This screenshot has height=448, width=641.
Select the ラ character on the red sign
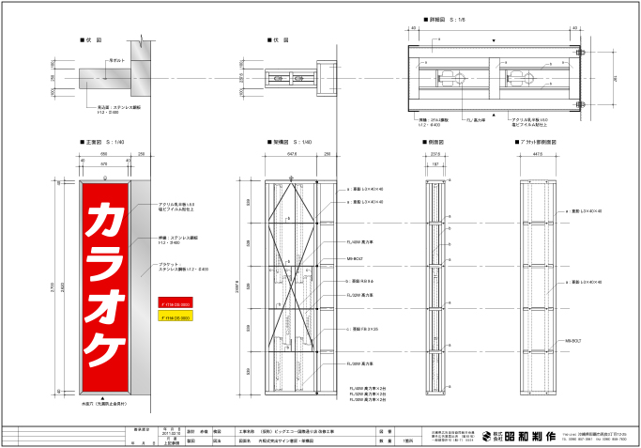[105, 262]
